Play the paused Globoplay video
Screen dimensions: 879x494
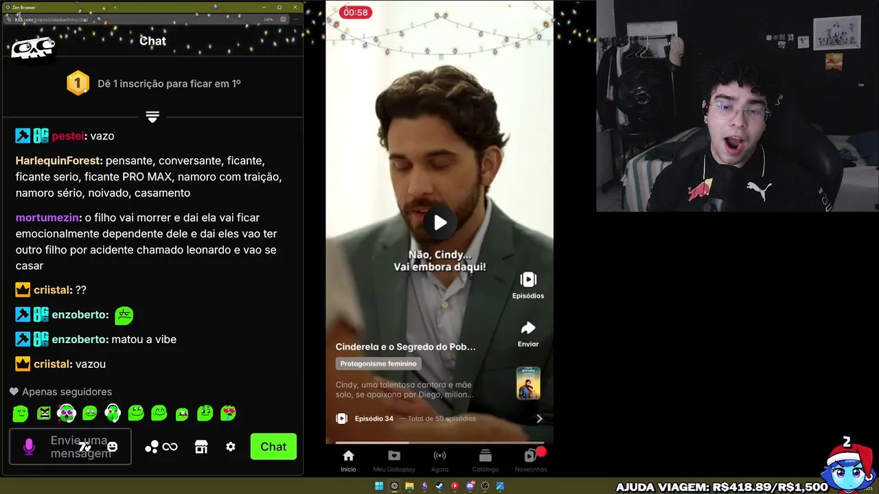point(439,222)
